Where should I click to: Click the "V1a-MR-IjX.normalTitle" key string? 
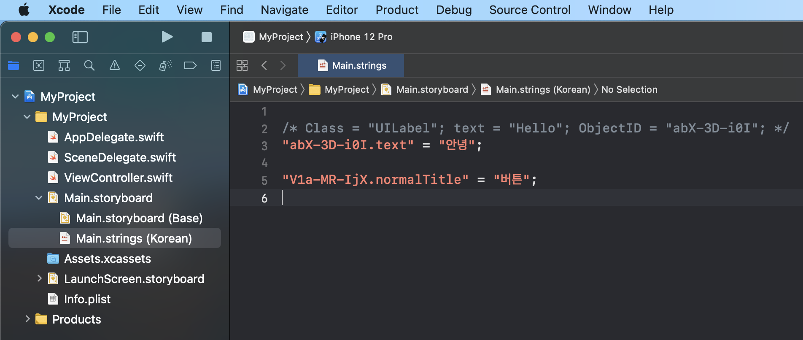tap(375, 180)
